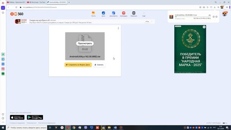Open Yandex Browser from the taskbar
The width and height of the screenshot is (231, 130).
point(62,127)
